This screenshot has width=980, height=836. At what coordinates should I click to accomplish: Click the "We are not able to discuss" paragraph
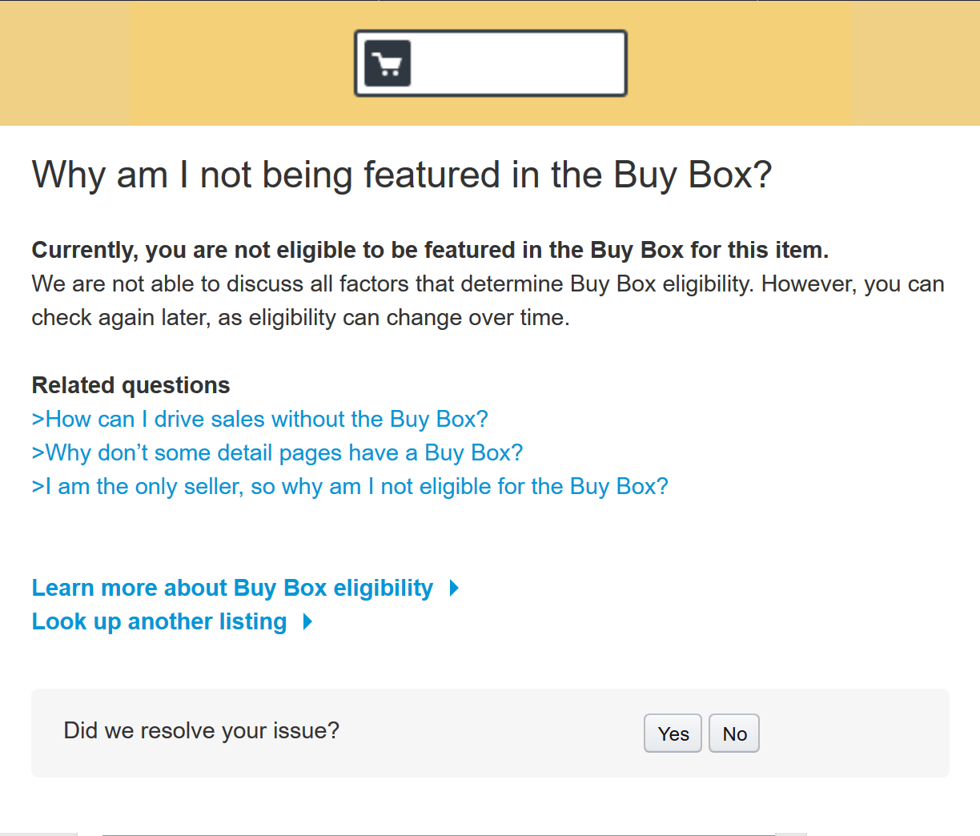488,300
